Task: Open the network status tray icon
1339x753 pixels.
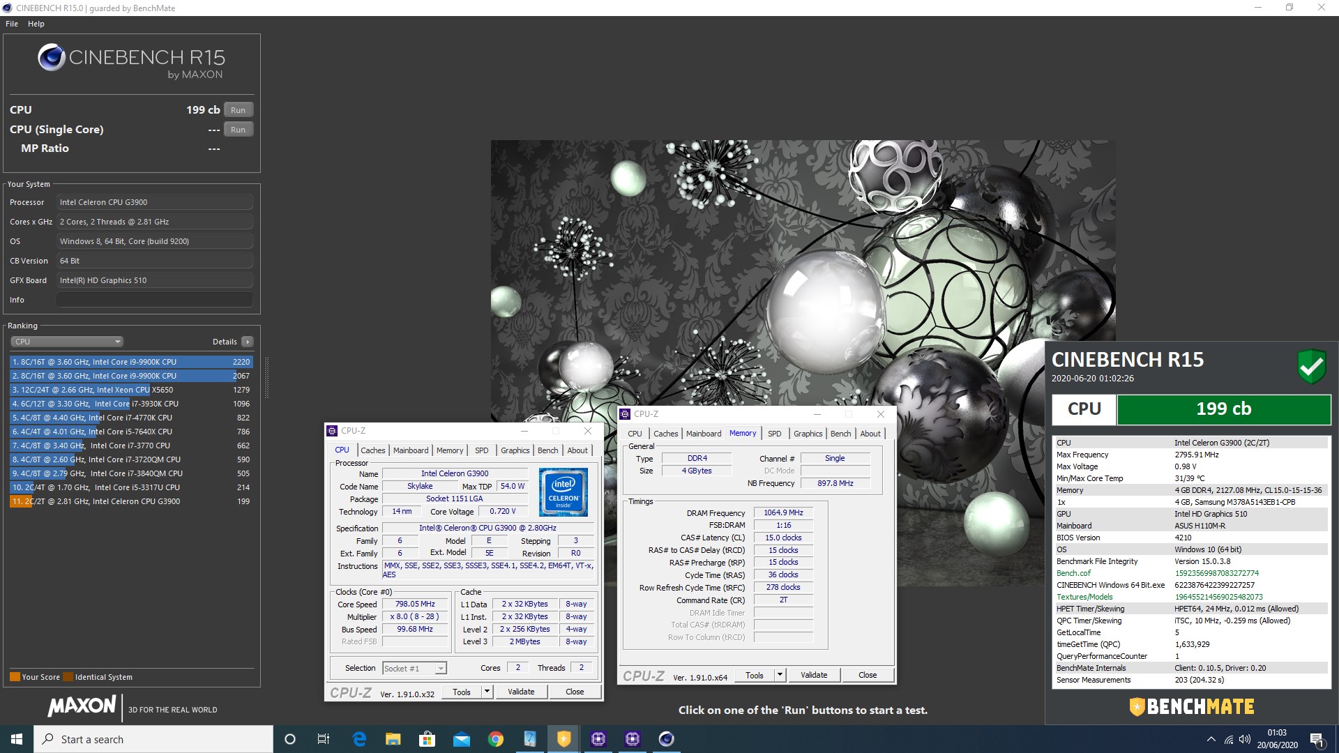Action: click(x=1229, y=740)
